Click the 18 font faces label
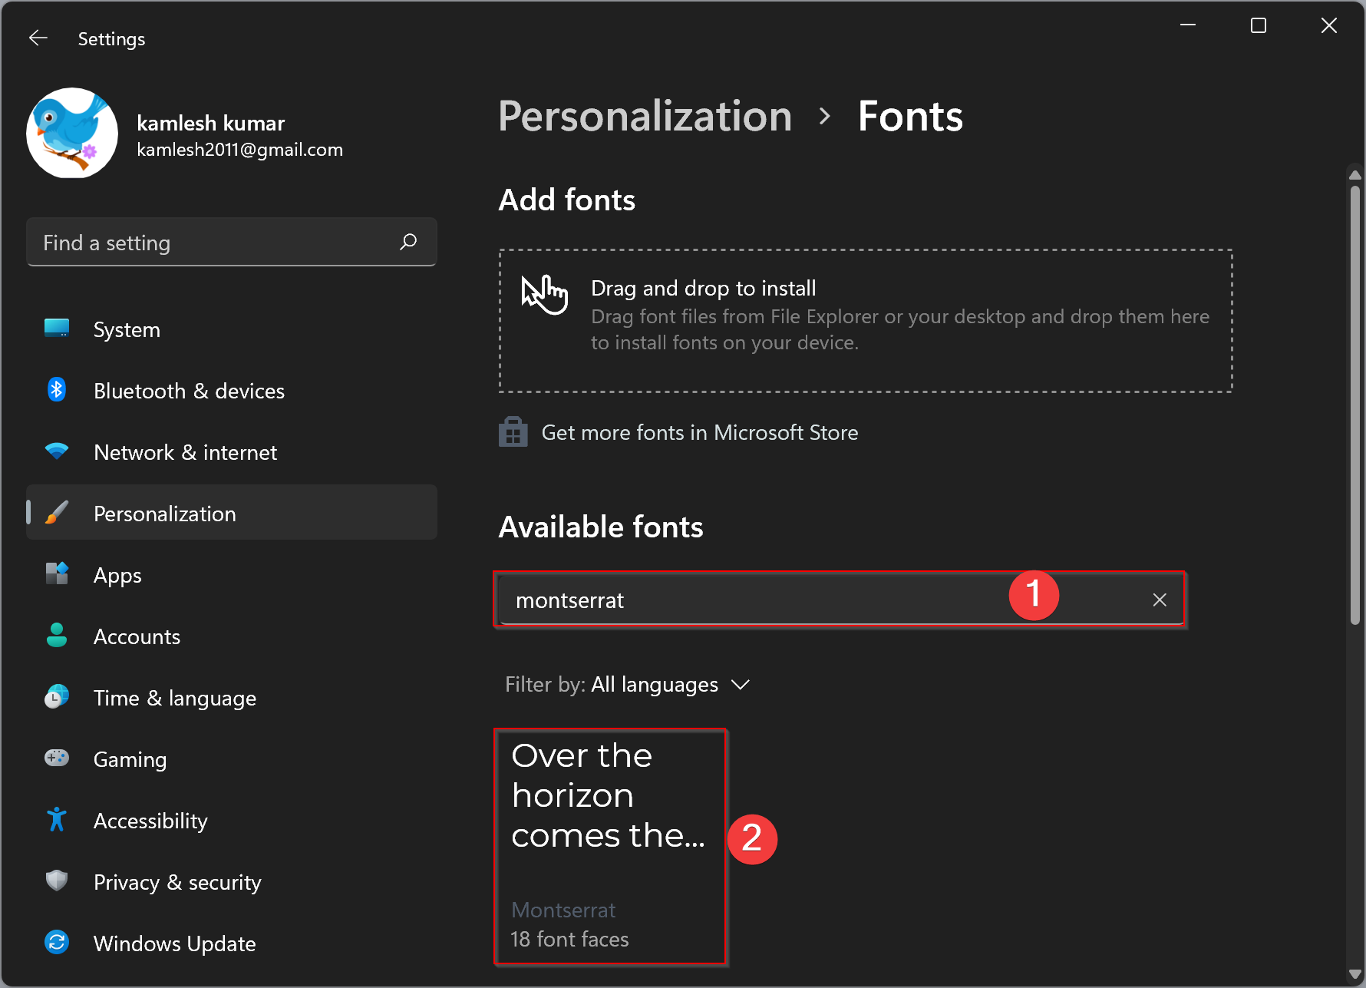 pyautogui.click(x=569, y=939)
